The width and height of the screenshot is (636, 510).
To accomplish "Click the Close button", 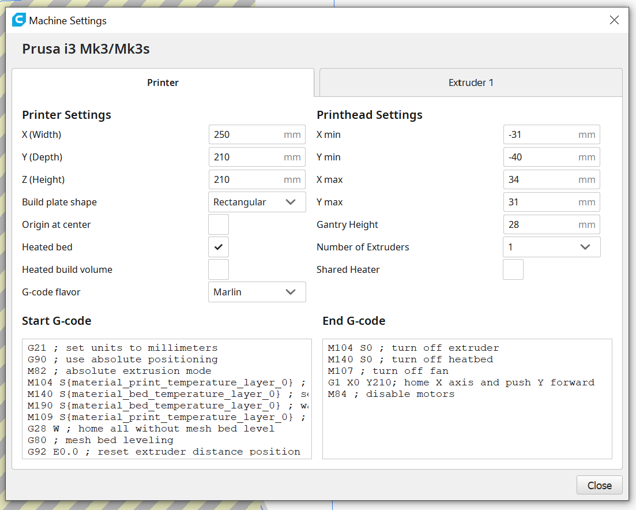I will (600, 485).
